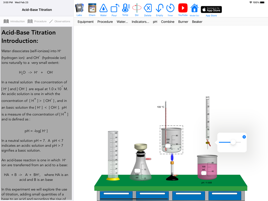Expand the Model Sci home options
268x201 pixels.
click(194, 8)
